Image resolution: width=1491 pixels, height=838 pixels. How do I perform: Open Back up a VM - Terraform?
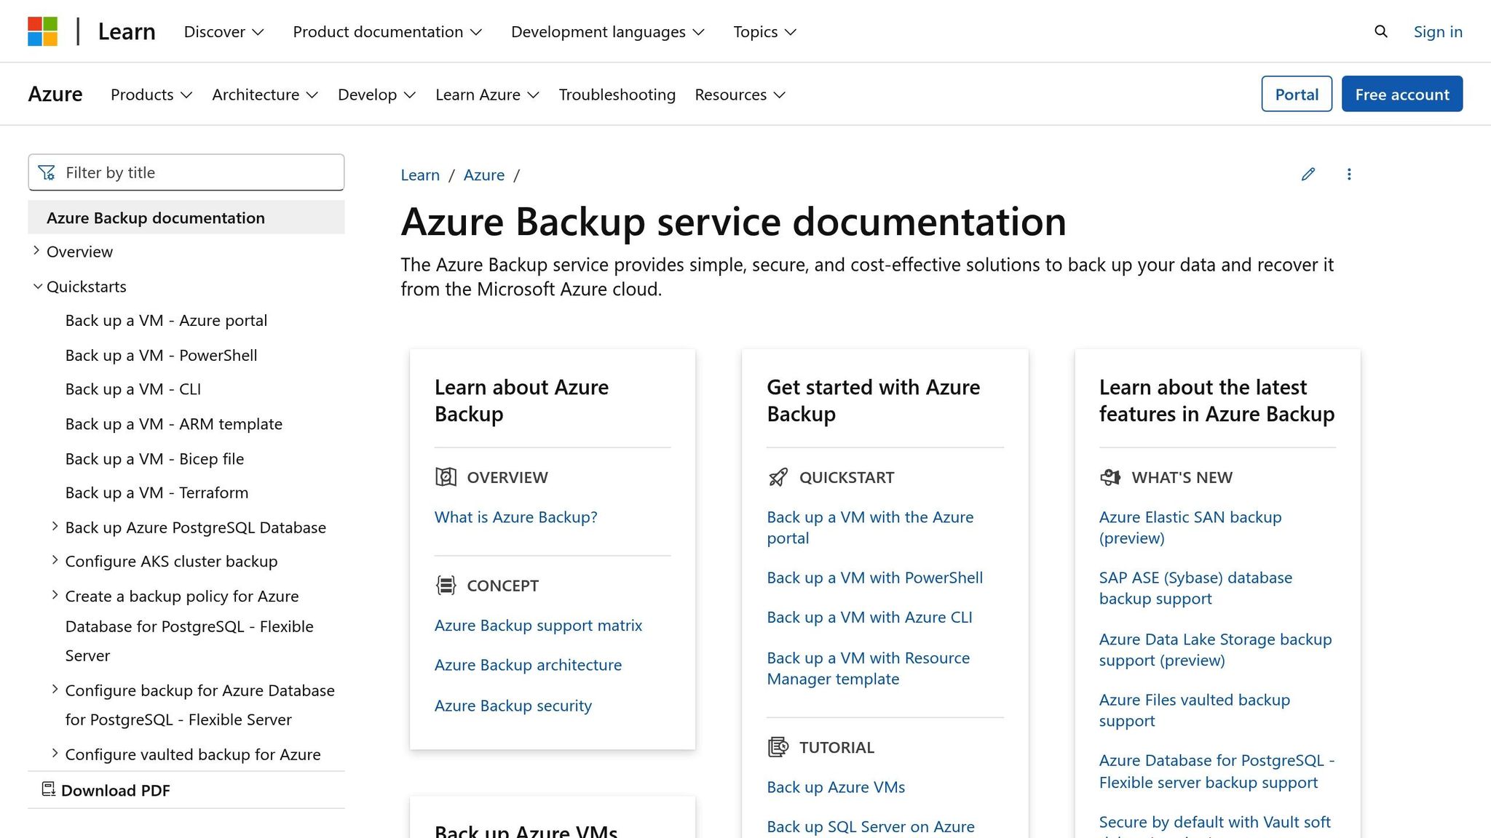pos(157,492)
